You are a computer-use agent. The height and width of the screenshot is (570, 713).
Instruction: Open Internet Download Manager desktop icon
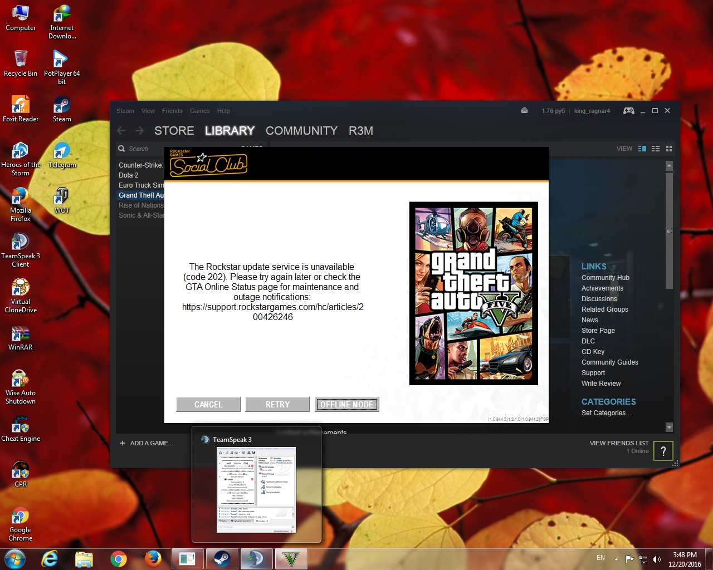pyautogui.click(x=62, y=22)
